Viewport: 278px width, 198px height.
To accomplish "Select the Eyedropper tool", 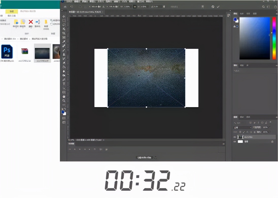I will click(x=64, y=42).
